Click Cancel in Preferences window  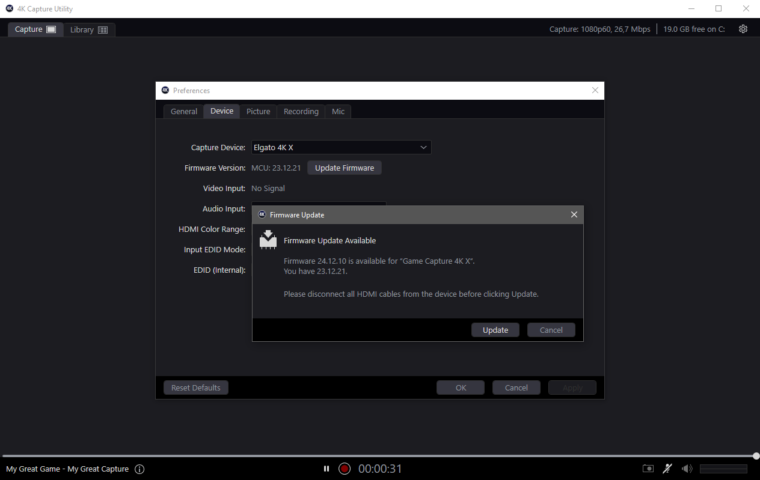pos(516,387)
